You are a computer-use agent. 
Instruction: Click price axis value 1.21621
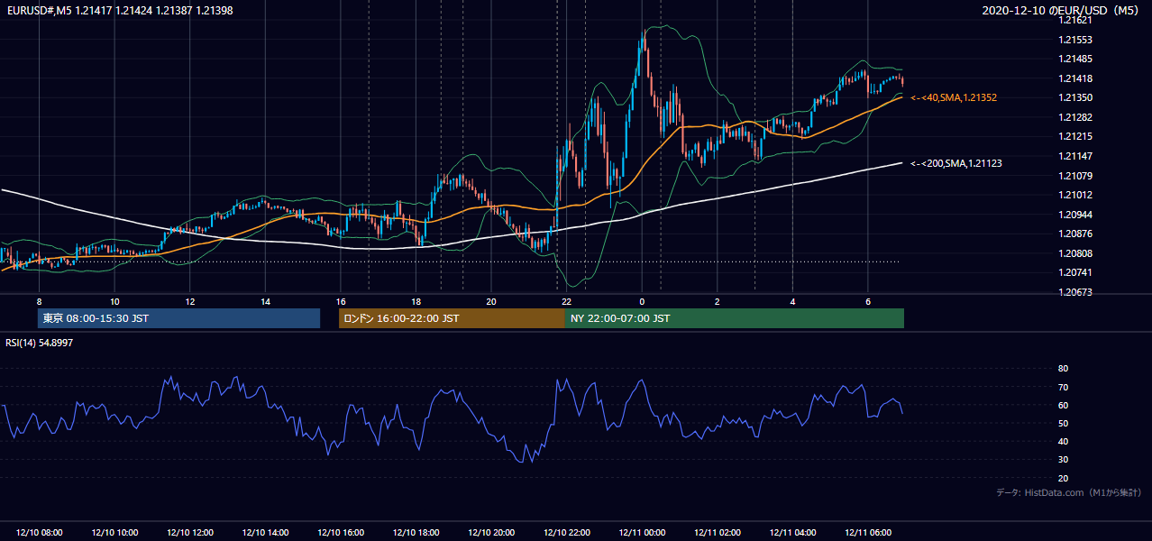click(x=1076, y=20)
